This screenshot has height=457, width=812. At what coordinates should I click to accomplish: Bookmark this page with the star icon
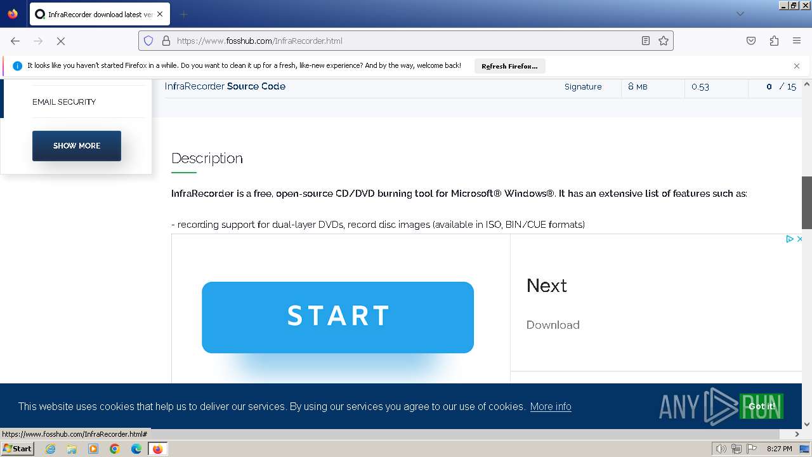tap(664, 41)
